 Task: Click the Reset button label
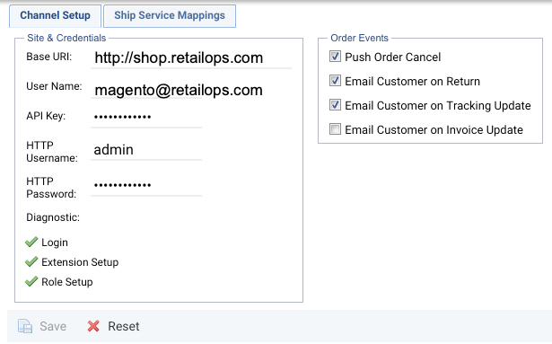tap(124, 326)
